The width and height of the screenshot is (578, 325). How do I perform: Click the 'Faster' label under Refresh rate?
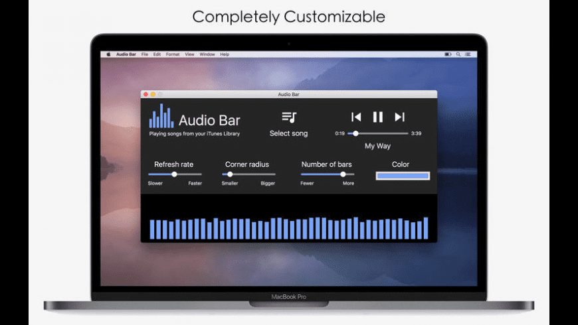(195, 183)
